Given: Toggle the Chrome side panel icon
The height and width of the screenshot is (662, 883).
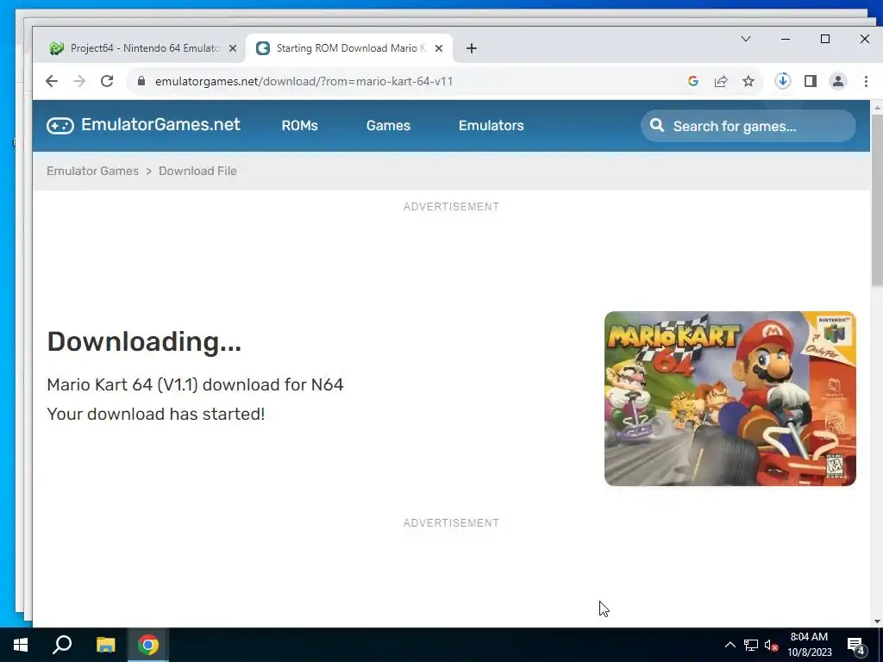Looking at the screenshot, I should (811, 81).
